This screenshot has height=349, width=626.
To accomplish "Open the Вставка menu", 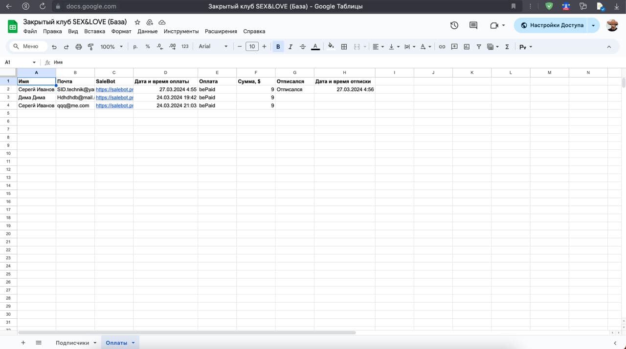I will click(x=94, y=31).
